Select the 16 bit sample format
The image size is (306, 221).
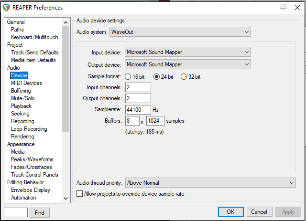[x=128, y=77]
